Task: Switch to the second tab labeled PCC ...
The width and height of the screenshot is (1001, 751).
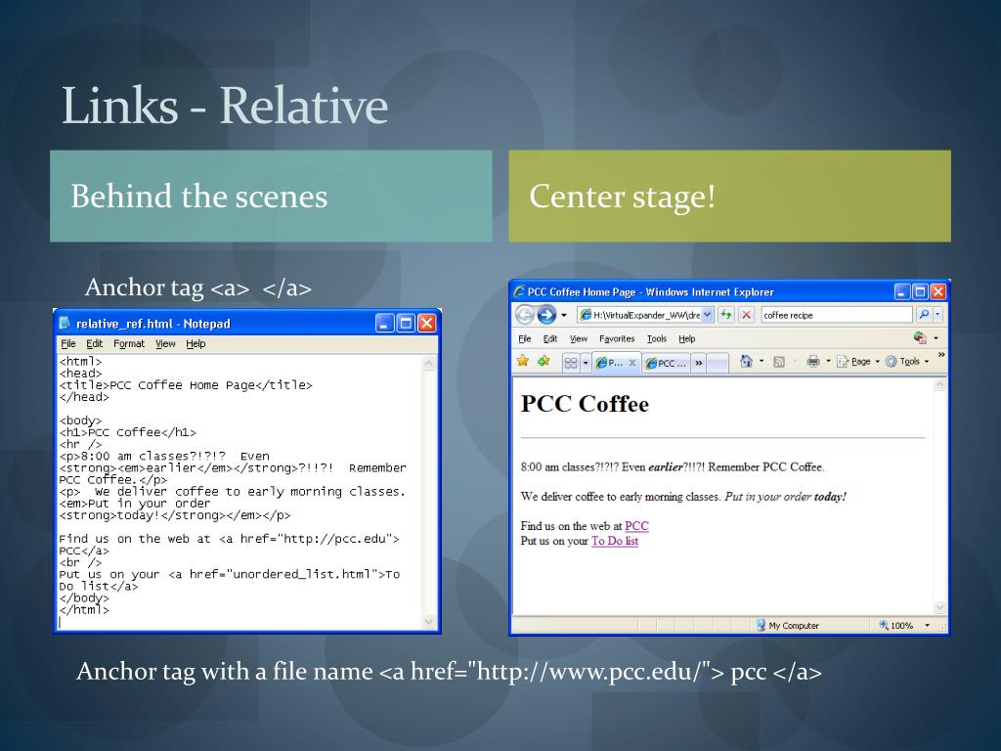Action: (x=666, y=364)
